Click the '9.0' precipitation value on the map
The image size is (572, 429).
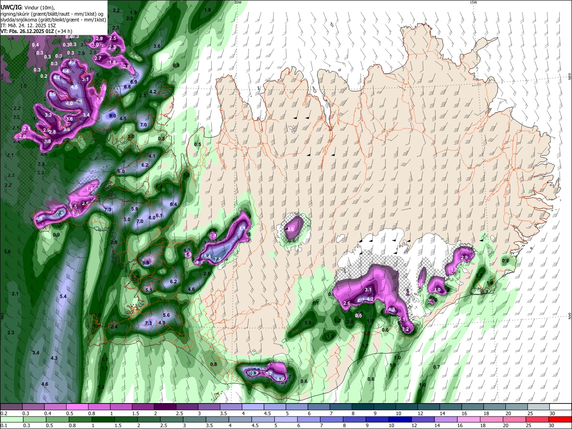pos(113,116)
